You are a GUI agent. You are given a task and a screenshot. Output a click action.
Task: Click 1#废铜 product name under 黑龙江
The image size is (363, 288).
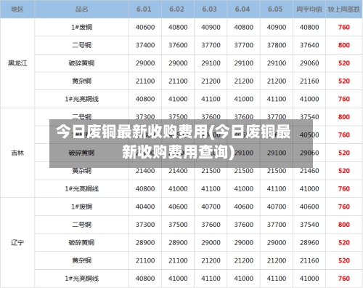click(81, 27)
